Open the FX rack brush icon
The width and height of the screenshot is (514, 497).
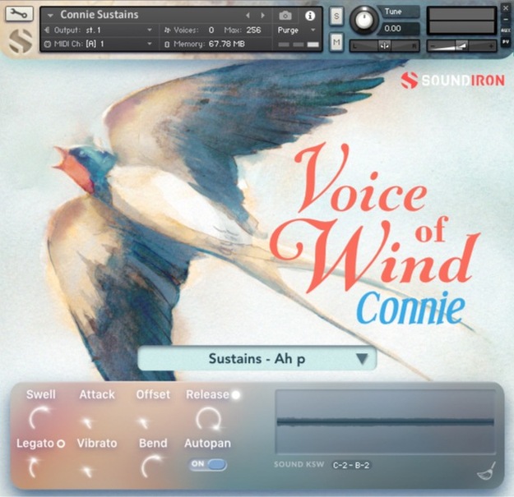click(x=487, y=472)
